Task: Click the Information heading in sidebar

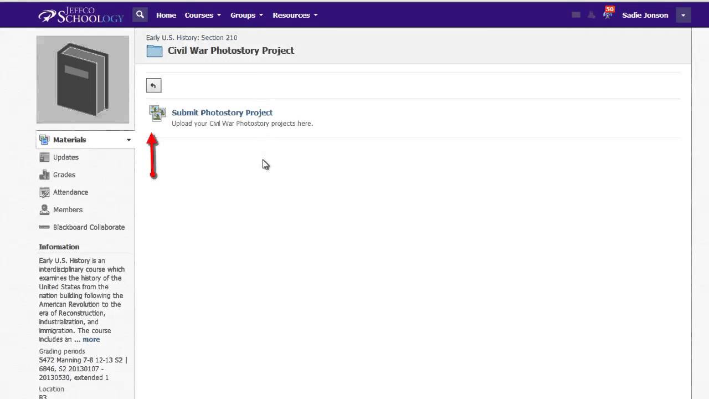Action: point(59,247)
